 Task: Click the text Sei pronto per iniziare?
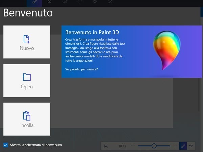pyautogui.click(x=82, y=69)
